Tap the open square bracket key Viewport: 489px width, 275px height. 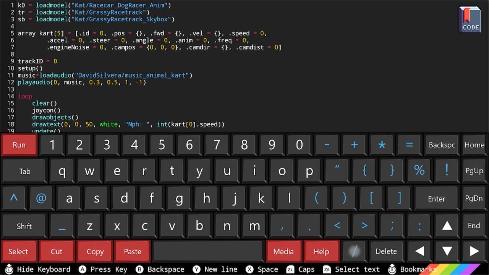[372, 198]
